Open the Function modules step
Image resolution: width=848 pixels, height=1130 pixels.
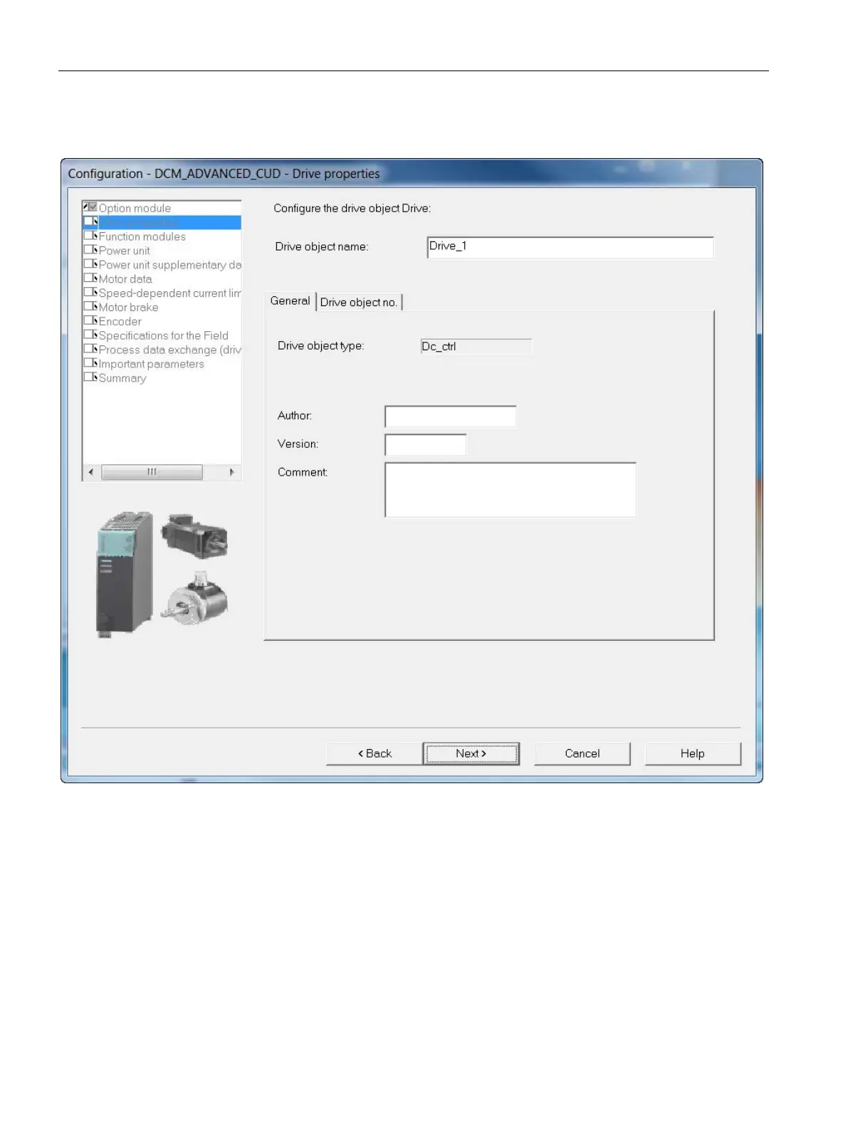(142, 236)
